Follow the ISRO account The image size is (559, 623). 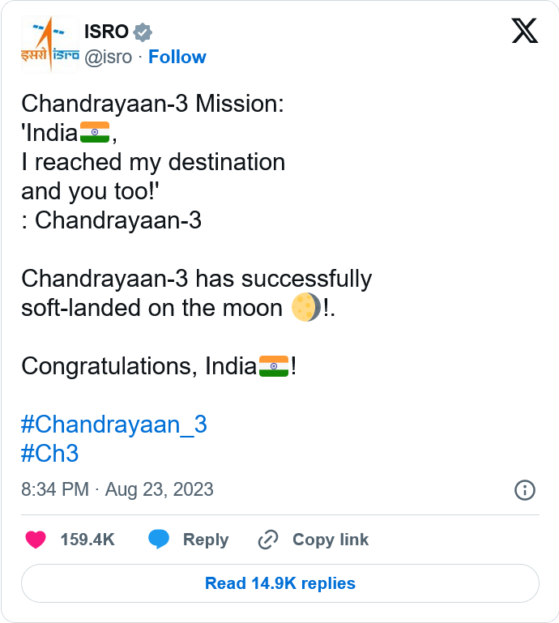(x=177, y=57)
